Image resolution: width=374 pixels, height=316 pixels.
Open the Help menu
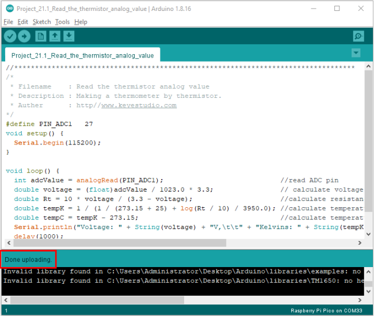(81, 22)
